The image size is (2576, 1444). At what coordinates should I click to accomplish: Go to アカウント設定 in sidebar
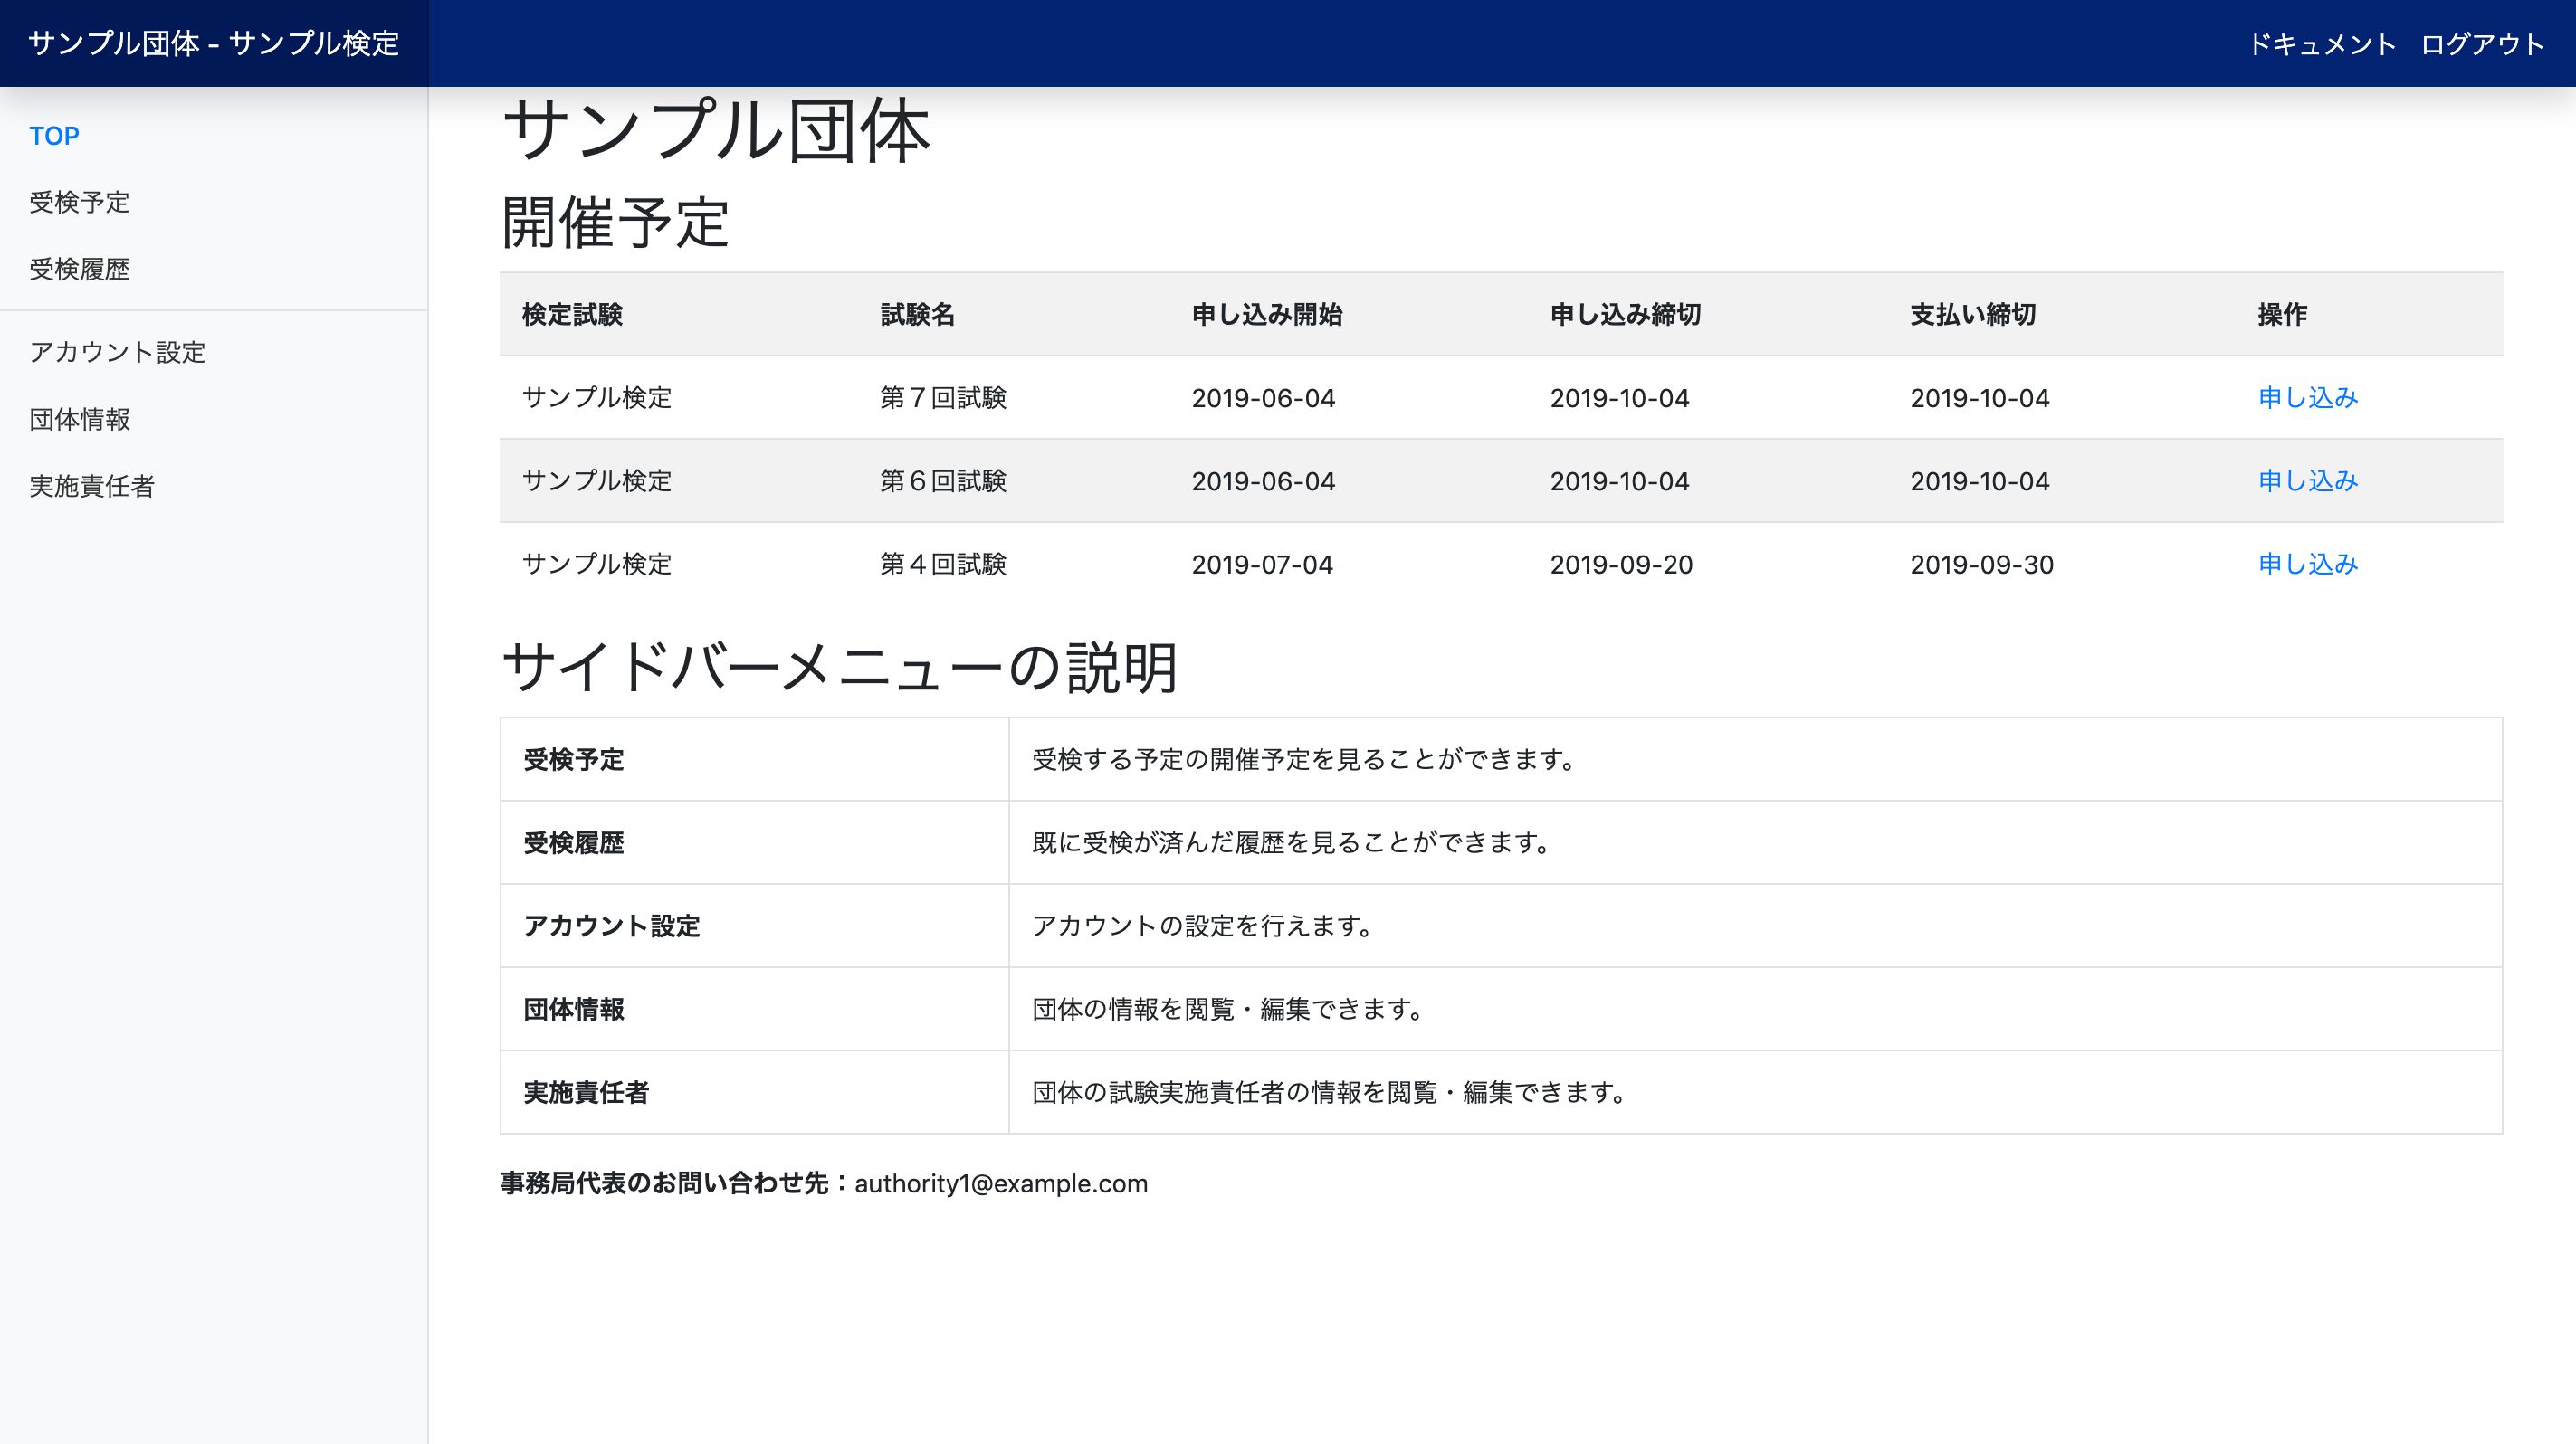coord(117,352)
